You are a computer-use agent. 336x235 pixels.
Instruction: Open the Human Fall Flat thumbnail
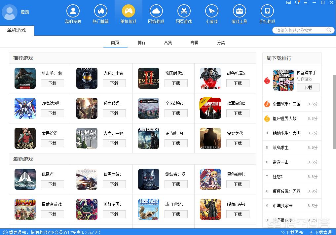(87, 138)
